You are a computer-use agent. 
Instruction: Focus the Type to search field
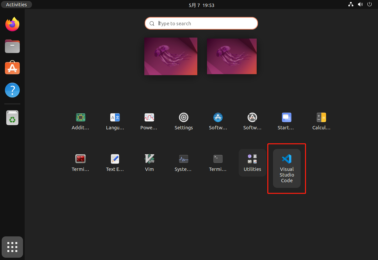201,23
